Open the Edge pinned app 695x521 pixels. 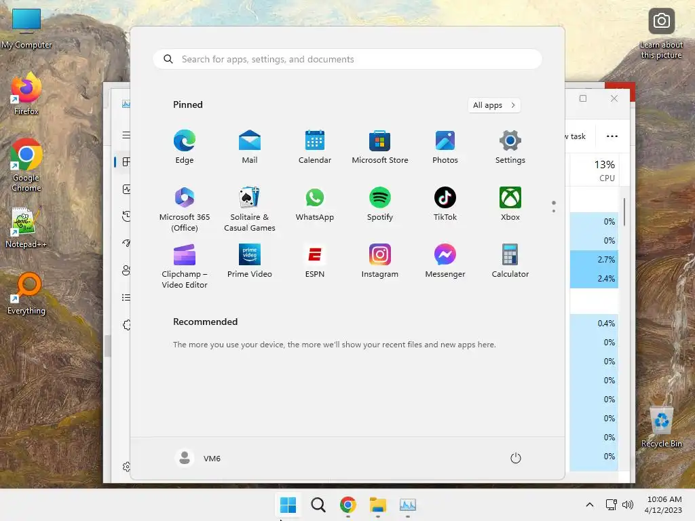185,147
